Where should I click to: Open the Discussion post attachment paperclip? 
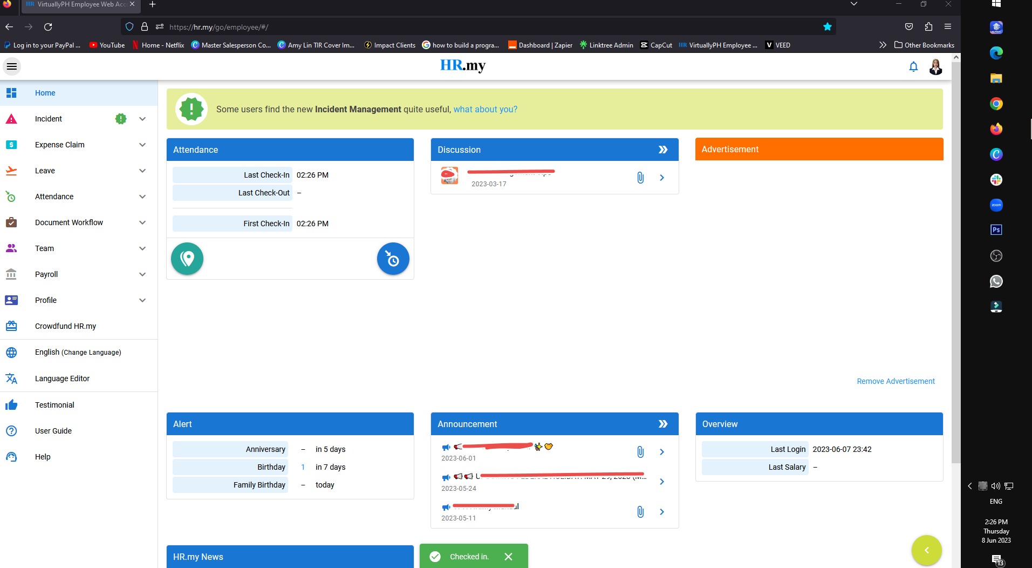click(640, 178)
